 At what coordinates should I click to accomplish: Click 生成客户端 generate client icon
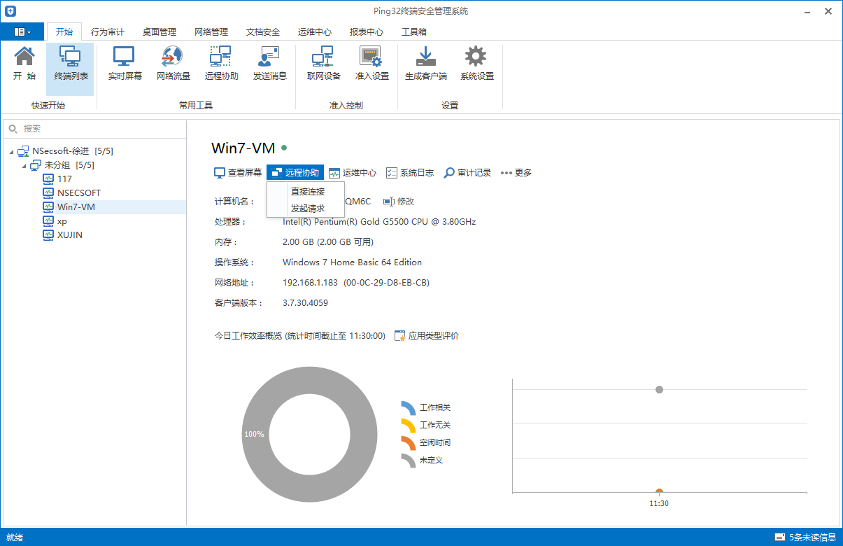(x=425, y=64)
